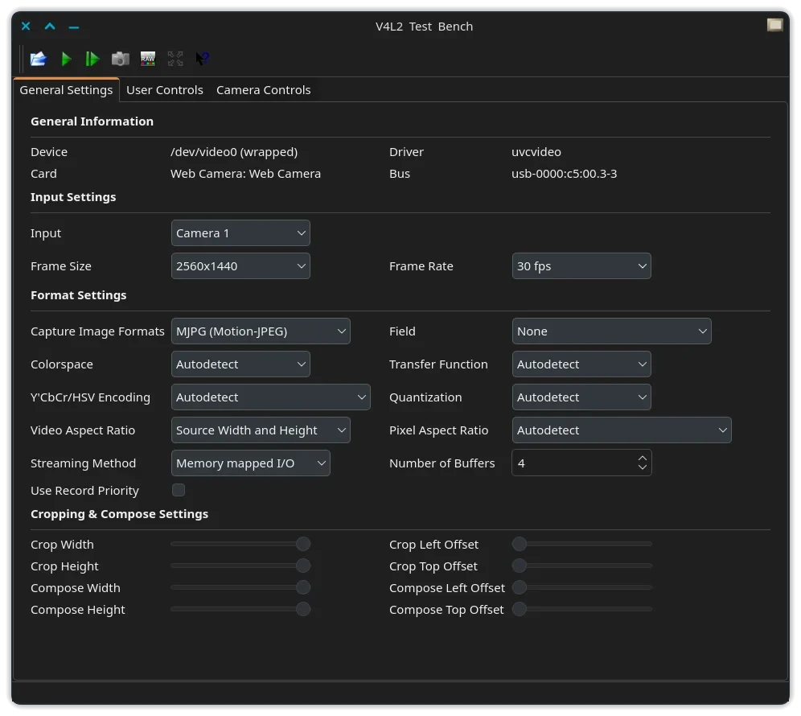Click the Compose Top Offset slider handle
The height and width of the screenshot is (716, 801).
pos(520,609)
